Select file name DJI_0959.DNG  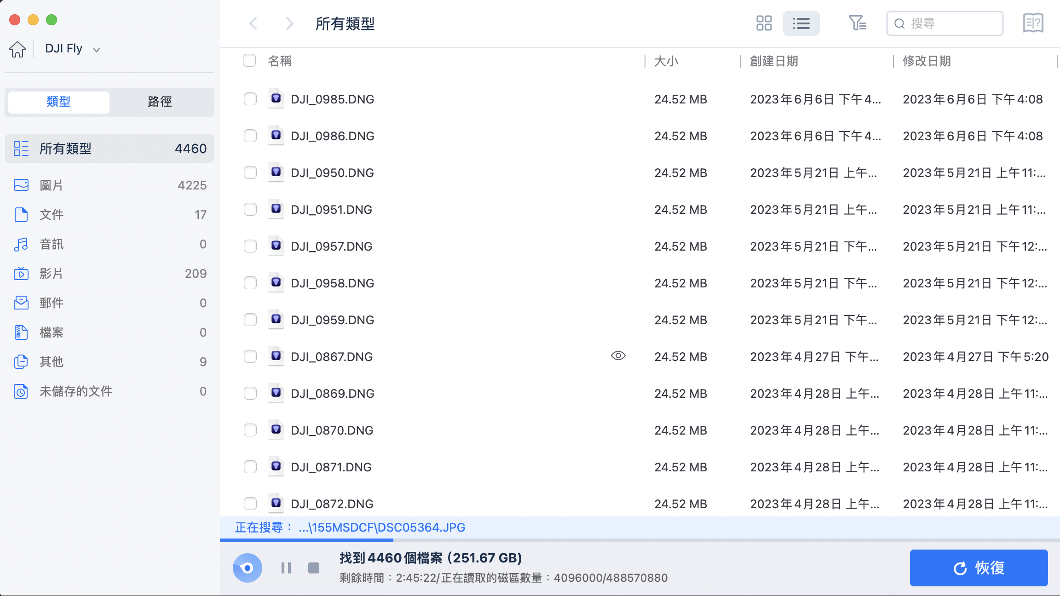pyautogui.click(x=333, y=320)
